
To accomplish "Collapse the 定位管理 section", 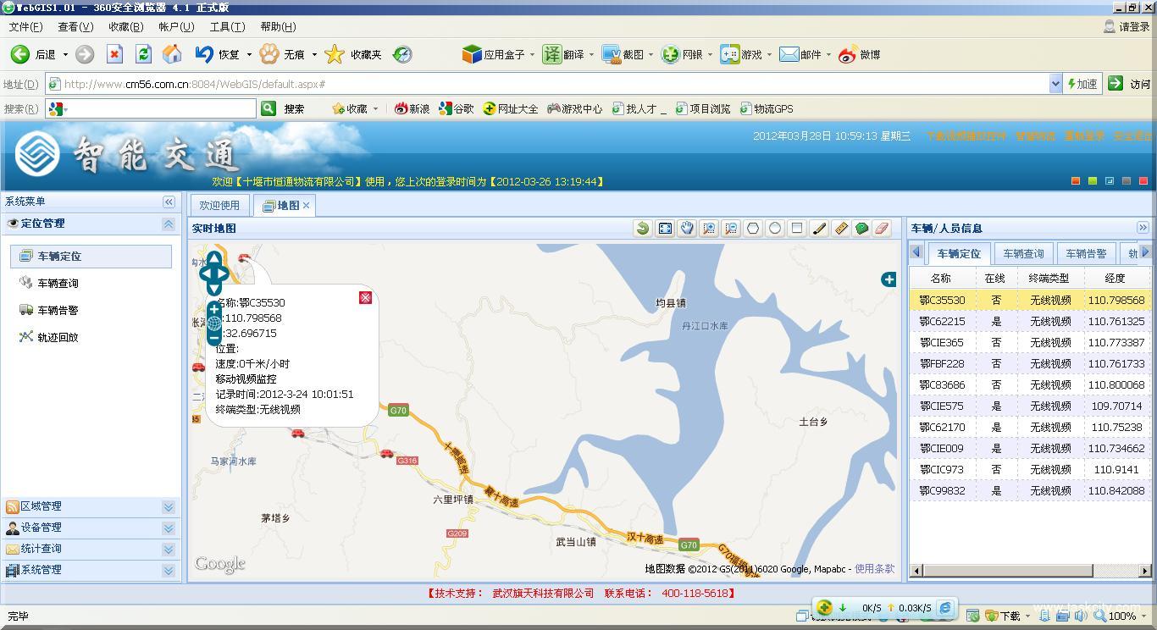I will click(169, 224).
